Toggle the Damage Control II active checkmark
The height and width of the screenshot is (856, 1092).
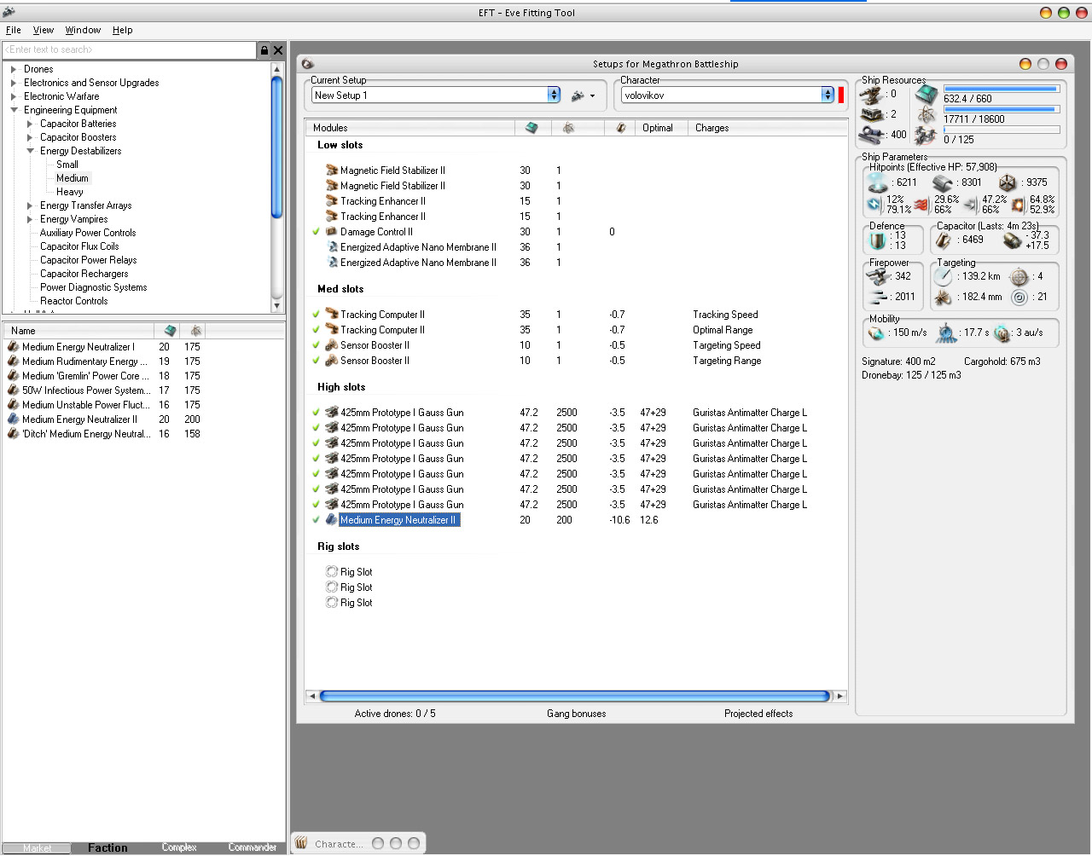coord(317,232)
